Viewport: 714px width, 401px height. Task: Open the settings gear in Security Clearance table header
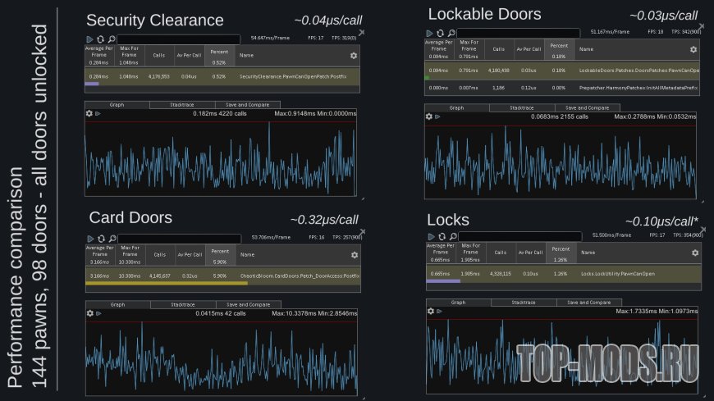point(353,55)
